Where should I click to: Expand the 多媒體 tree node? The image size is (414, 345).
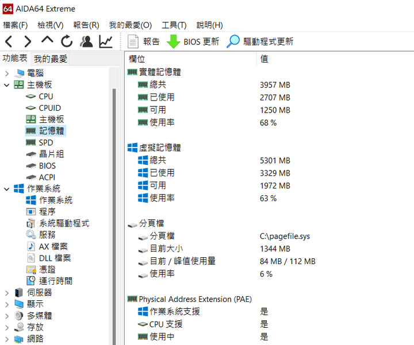(7, 316)
